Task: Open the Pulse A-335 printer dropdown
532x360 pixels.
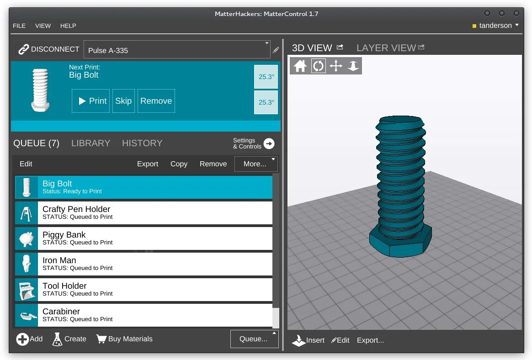Action: click(177, 50)
